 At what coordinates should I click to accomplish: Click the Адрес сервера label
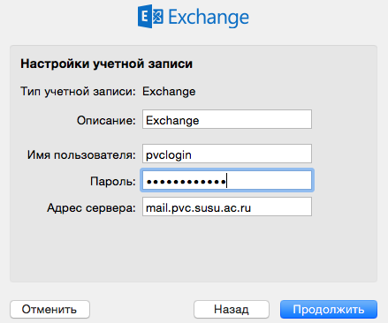(91, 208)
